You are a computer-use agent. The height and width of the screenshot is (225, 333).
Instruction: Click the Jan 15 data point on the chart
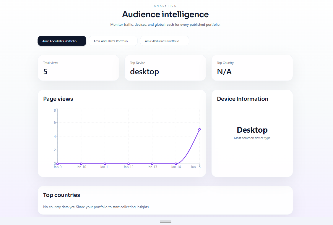pyautogui.click(x=199, y=129)
